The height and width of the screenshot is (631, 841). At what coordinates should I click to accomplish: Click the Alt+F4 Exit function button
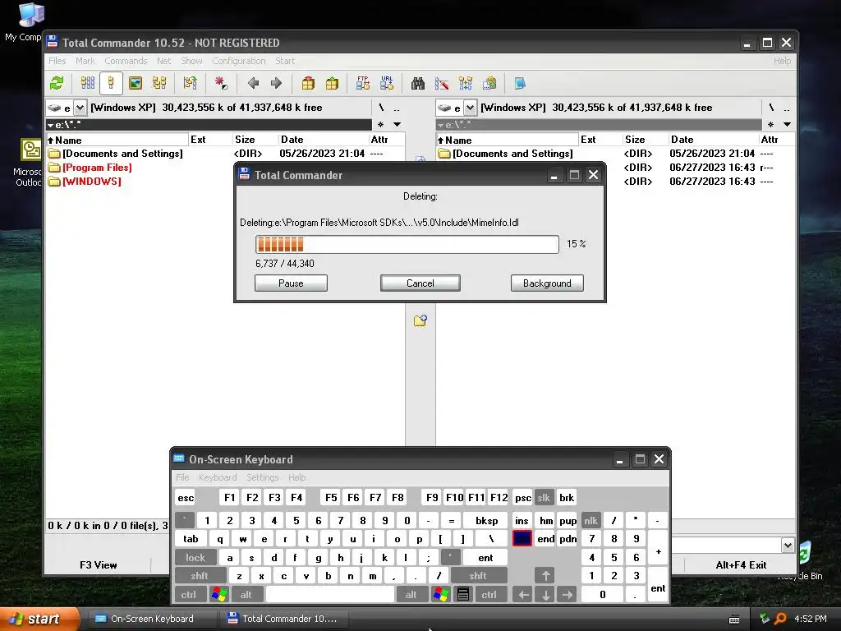[x=741, y=564]
